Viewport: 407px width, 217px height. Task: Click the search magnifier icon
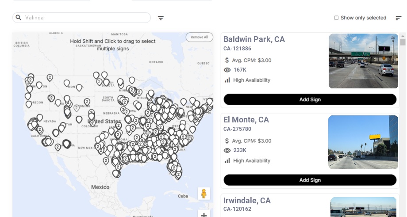18,18
